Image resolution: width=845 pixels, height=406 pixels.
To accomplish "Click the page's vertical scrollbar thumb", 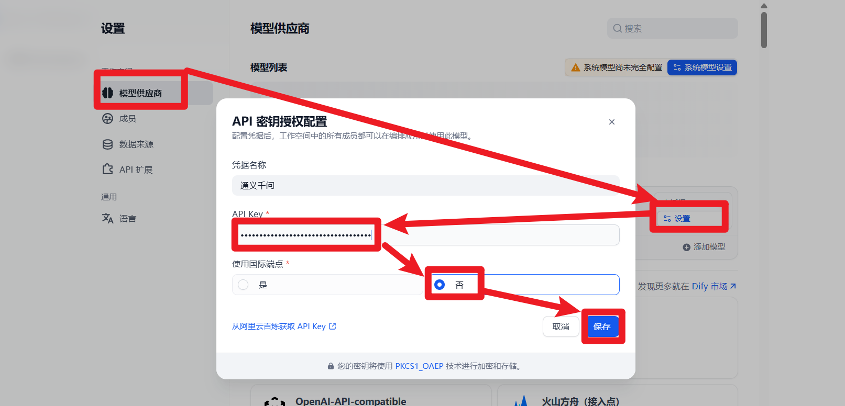I will click(764, 30).
